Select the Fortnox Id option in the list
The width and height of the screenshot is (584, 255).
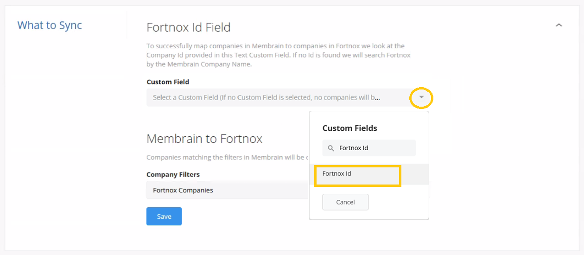click(337, 174)
